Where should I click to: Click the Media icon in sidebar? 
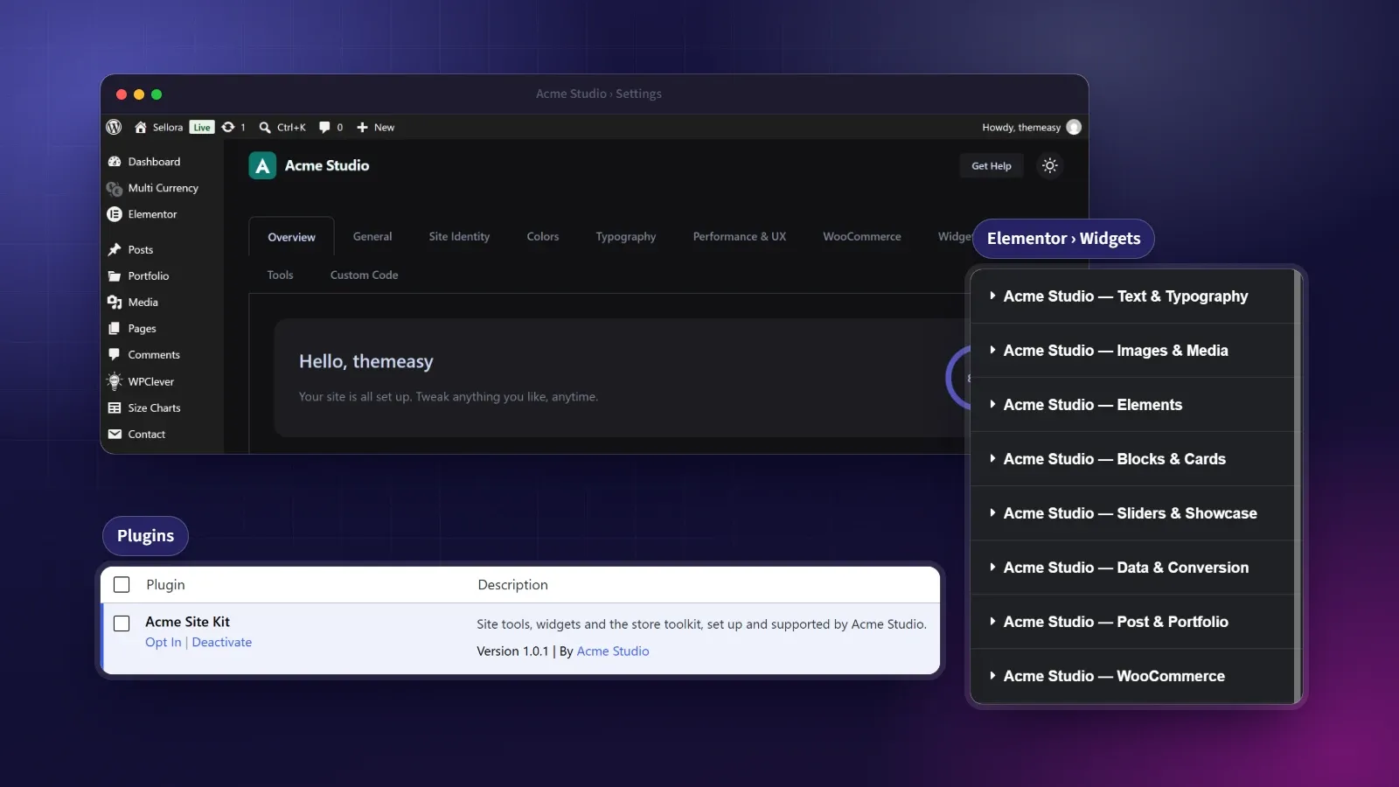115,302
